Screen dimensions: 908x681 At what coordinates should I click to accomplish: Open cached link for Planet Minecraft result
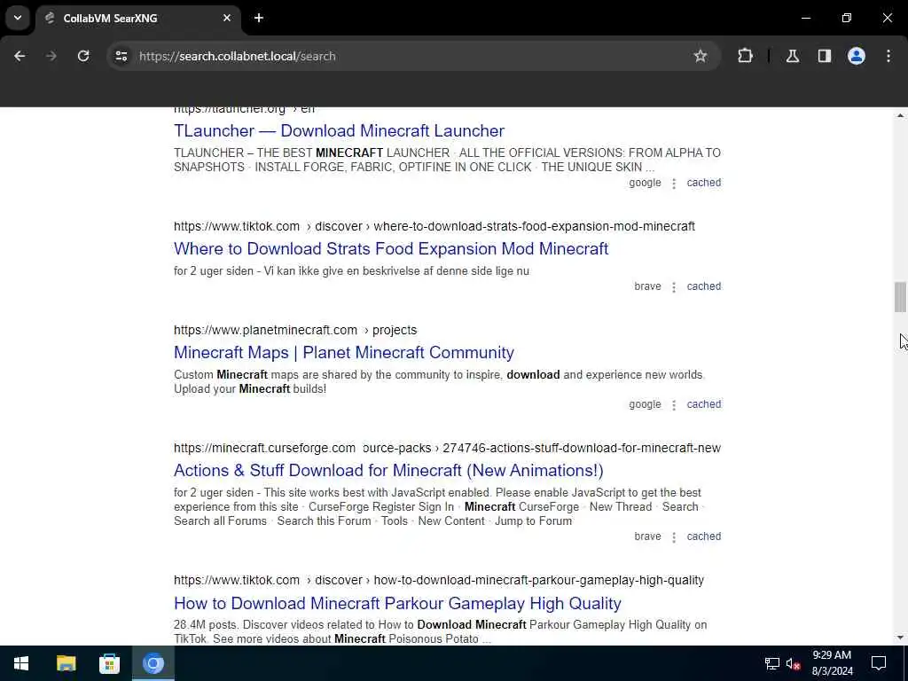[703, 404]
